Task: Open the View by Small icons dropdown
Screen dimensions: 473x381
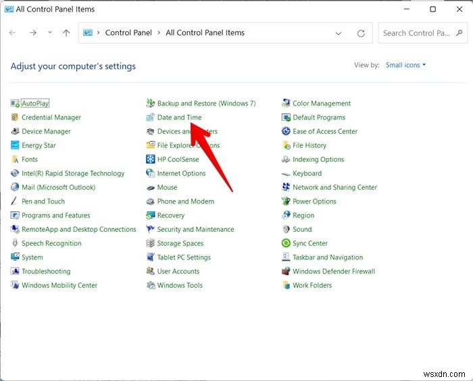Action: pos(405,65)
